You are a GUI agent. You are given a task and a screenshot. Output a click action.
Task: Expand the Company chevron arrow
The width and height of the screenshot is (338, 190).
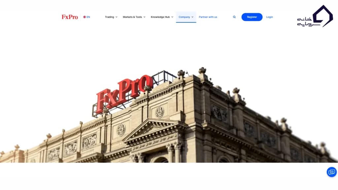point(192,17)
